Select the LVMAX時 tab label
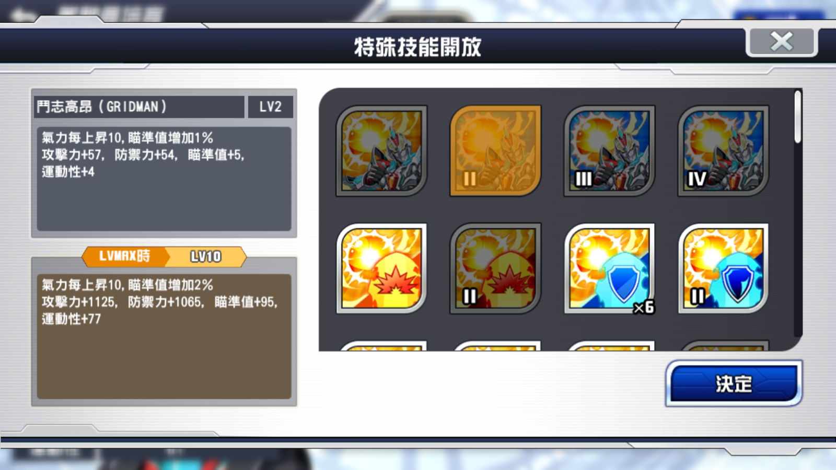This screenshot has width=836, height=470. (x=124, y=256)
